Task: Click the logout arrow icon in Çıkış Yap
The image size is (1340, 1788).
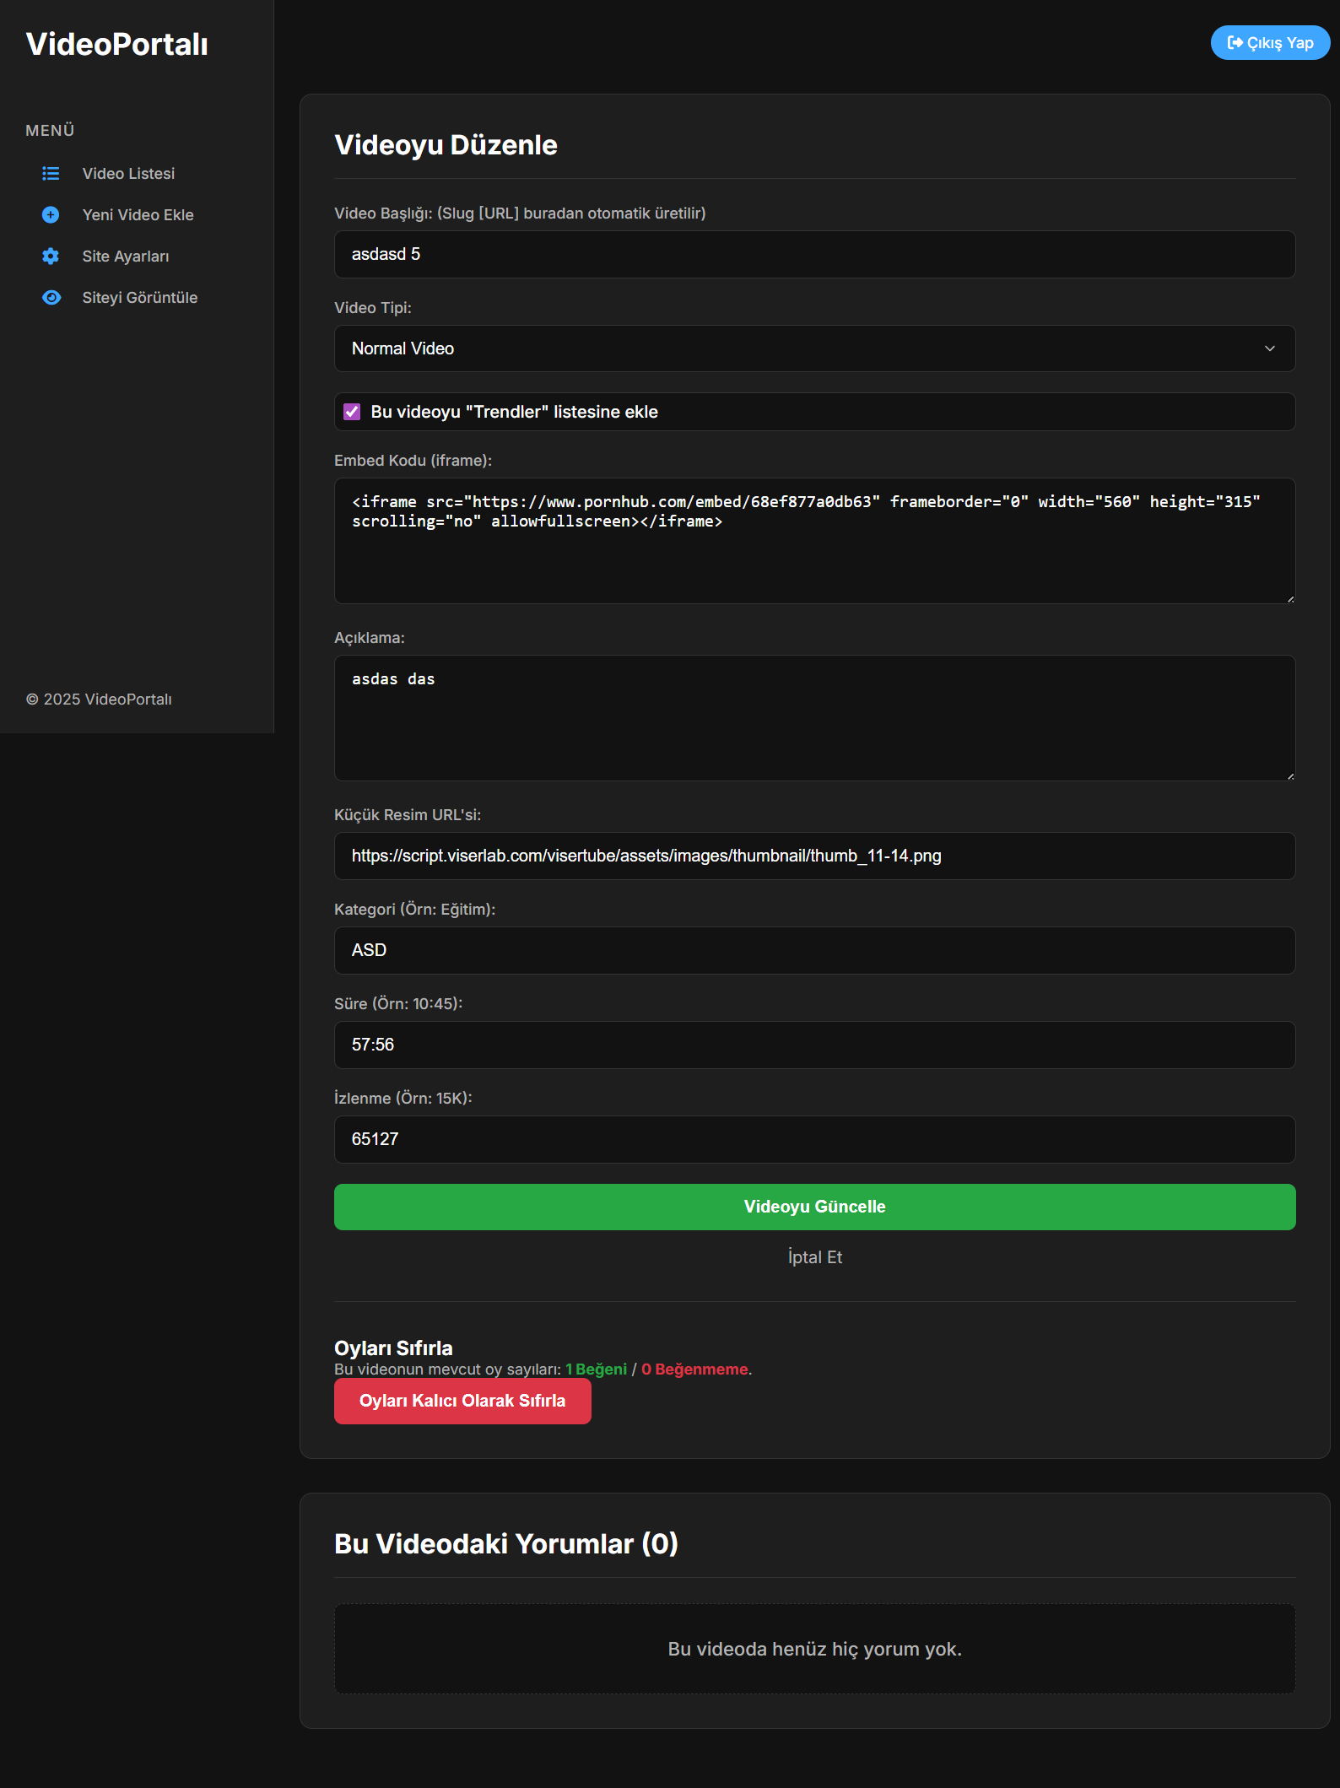Action: (1235, 43)
